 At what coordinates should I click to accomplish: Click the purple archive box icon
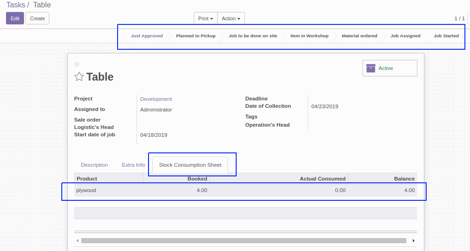(x=371, y=68)
